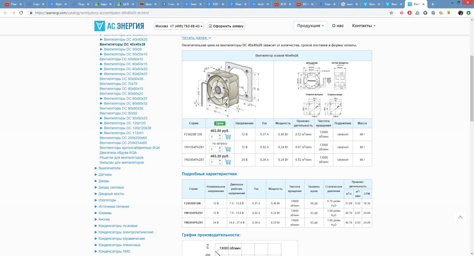Image resolution: width=474 pixels, height=256 pixels.
Task: Open Вентиляторы DC 40x40x20 link
Action: [126, 39]
